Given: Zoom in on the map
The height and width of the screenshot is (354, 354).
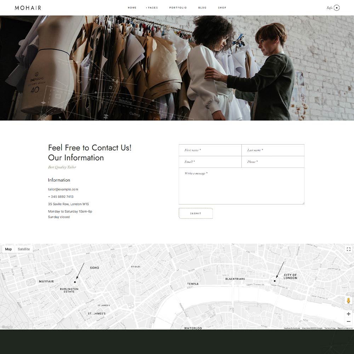Looking at the screenshot, I should click(x=348, y=314).
